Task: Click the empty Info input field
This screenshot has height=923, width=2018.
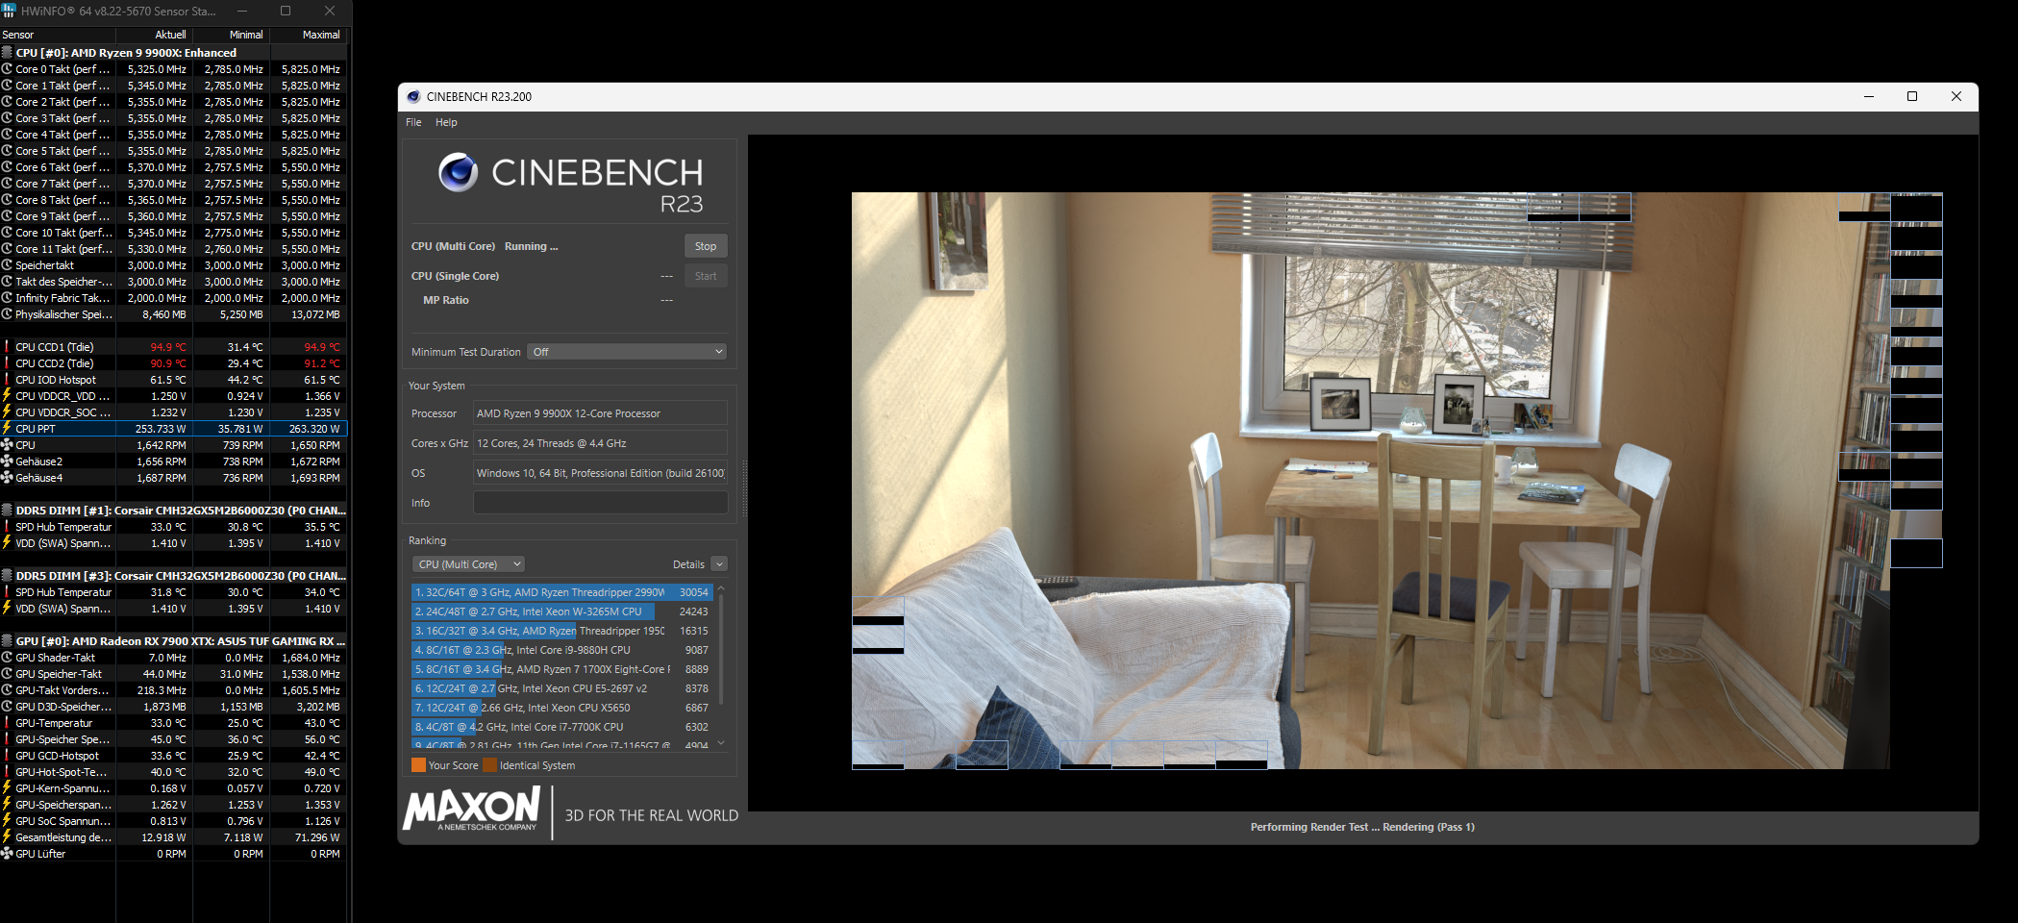Action: click(600, 503)
